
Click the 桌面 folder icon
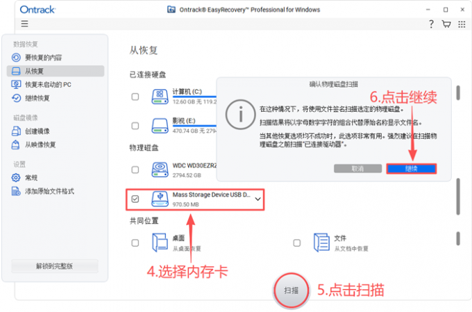[160, 243]
